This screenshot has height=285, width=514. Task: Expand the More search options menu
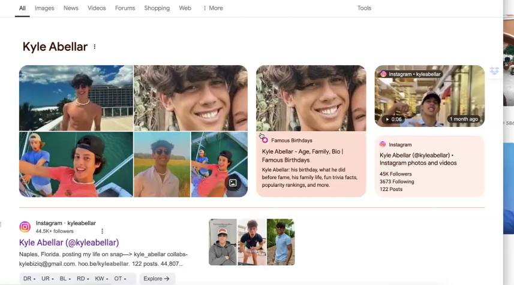[213, 8]
